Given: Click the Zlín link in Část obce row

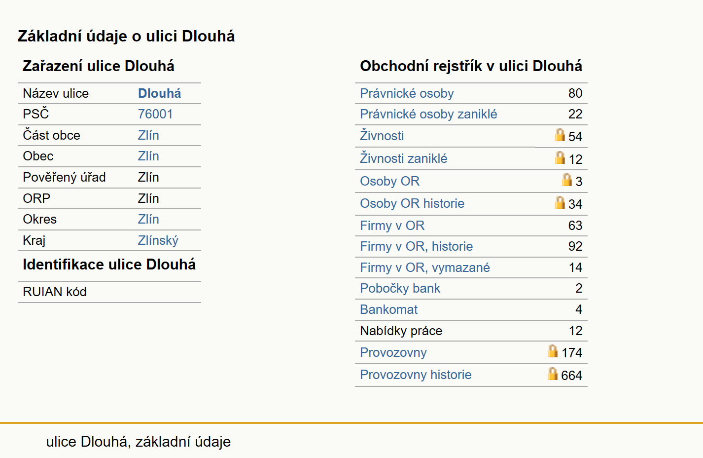Looking at the screenshot, I should click(x=148, y=135).
